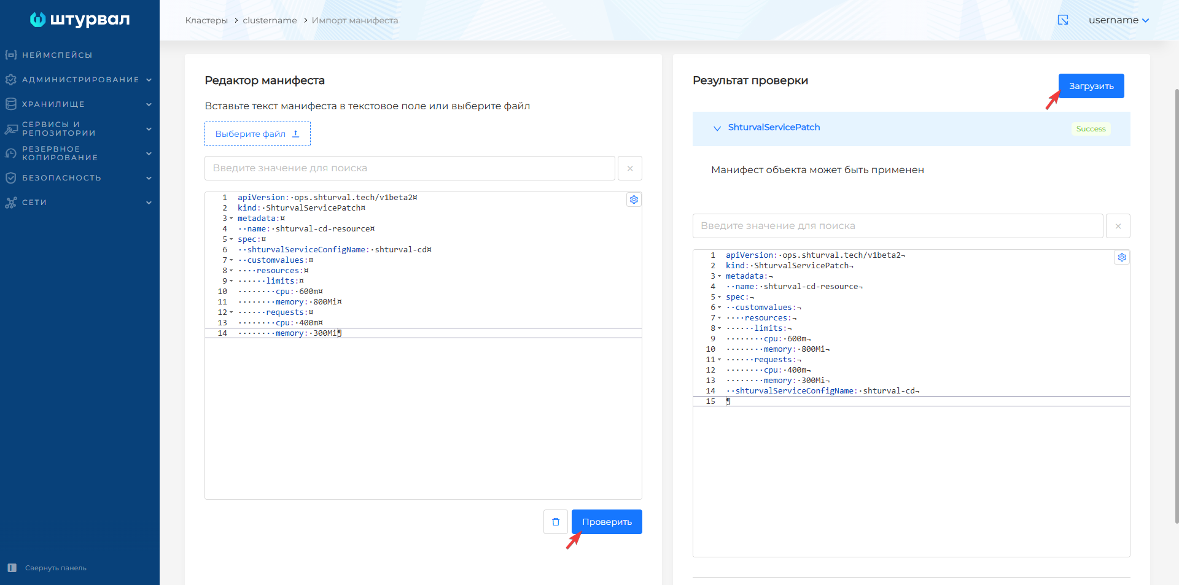Click the Проверить button
This screenshot has height=585, width=1179.
tap(607, 522)
